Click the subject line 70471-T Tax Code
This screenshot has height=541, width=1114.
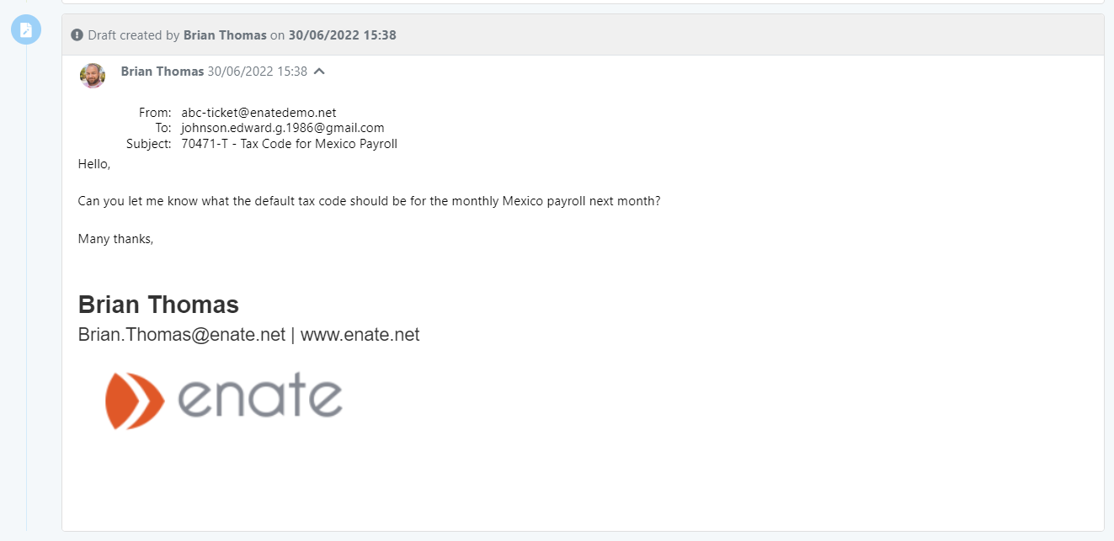[289, 144]
